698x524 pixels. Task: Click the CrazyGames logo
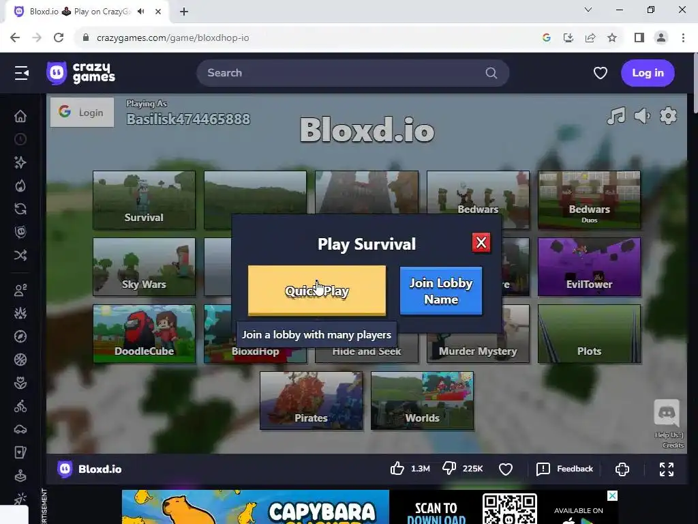coord(80,73)
